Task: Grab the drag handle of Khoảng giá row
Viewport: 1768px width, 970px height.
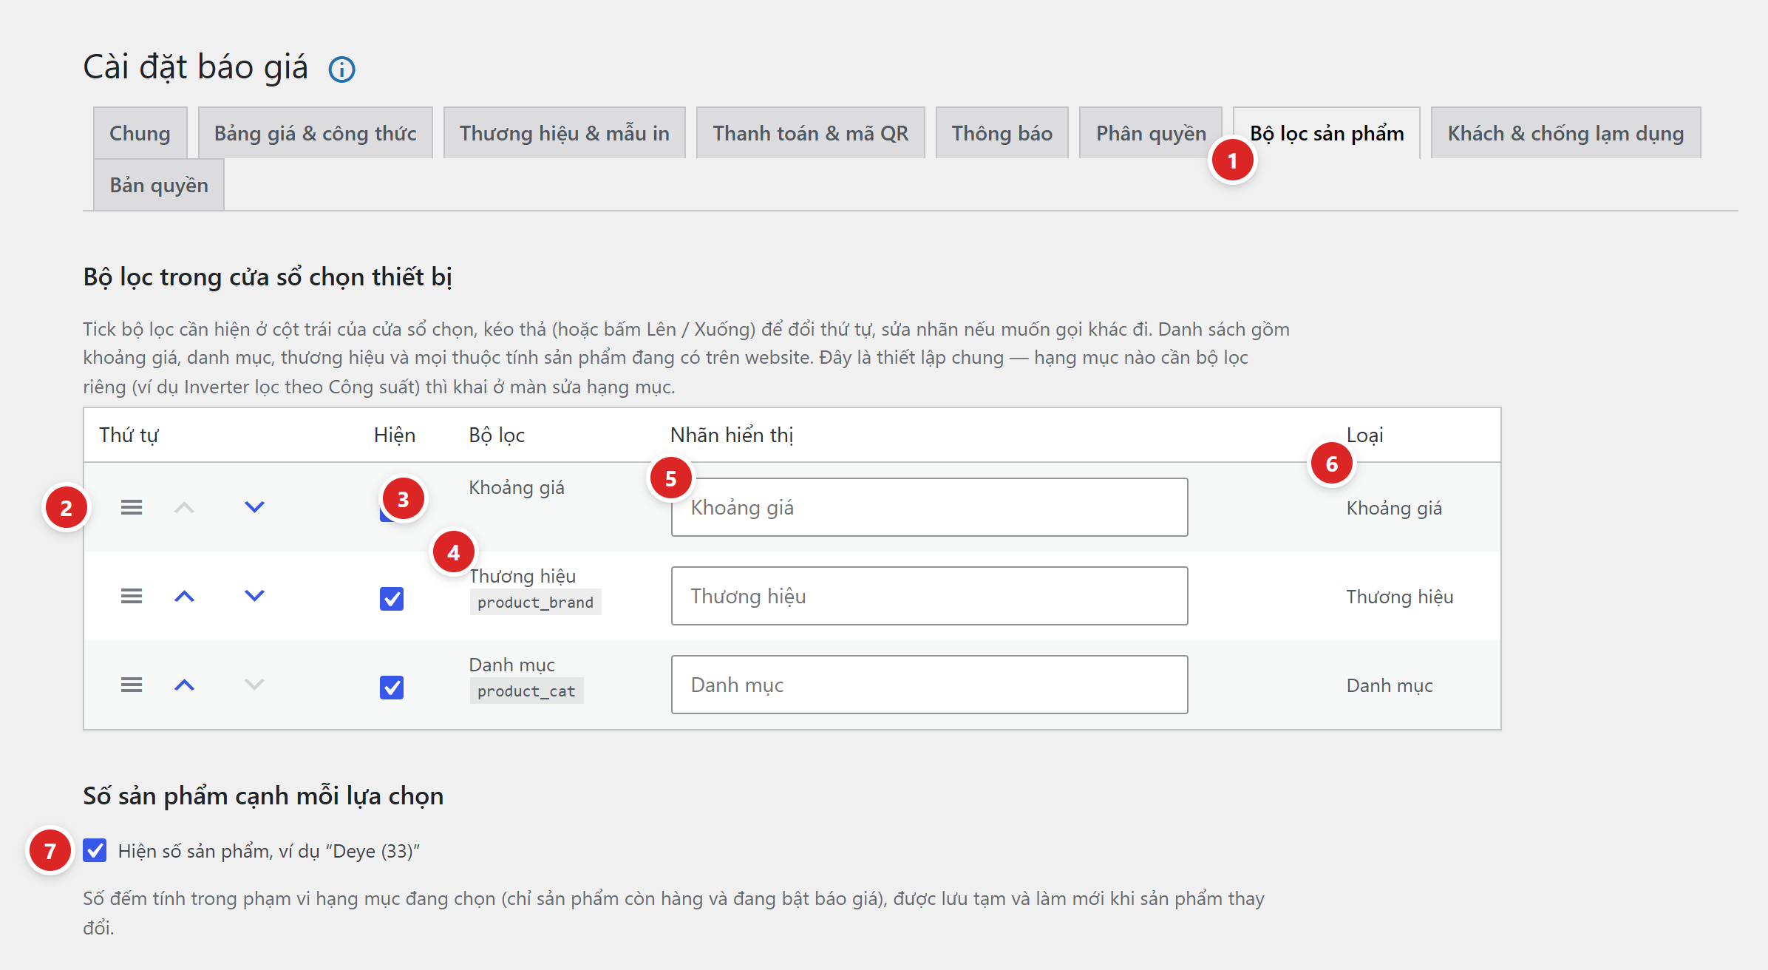Action: tap(132, 507)
